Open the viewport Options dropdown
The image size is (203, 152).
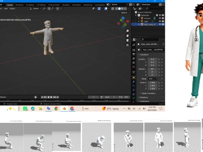125,13
